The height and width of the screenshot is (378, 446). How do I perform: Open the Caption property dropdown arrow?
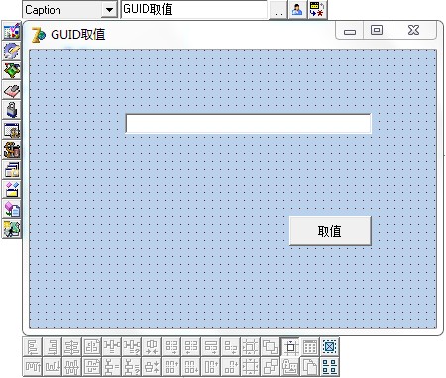[109, 10]
